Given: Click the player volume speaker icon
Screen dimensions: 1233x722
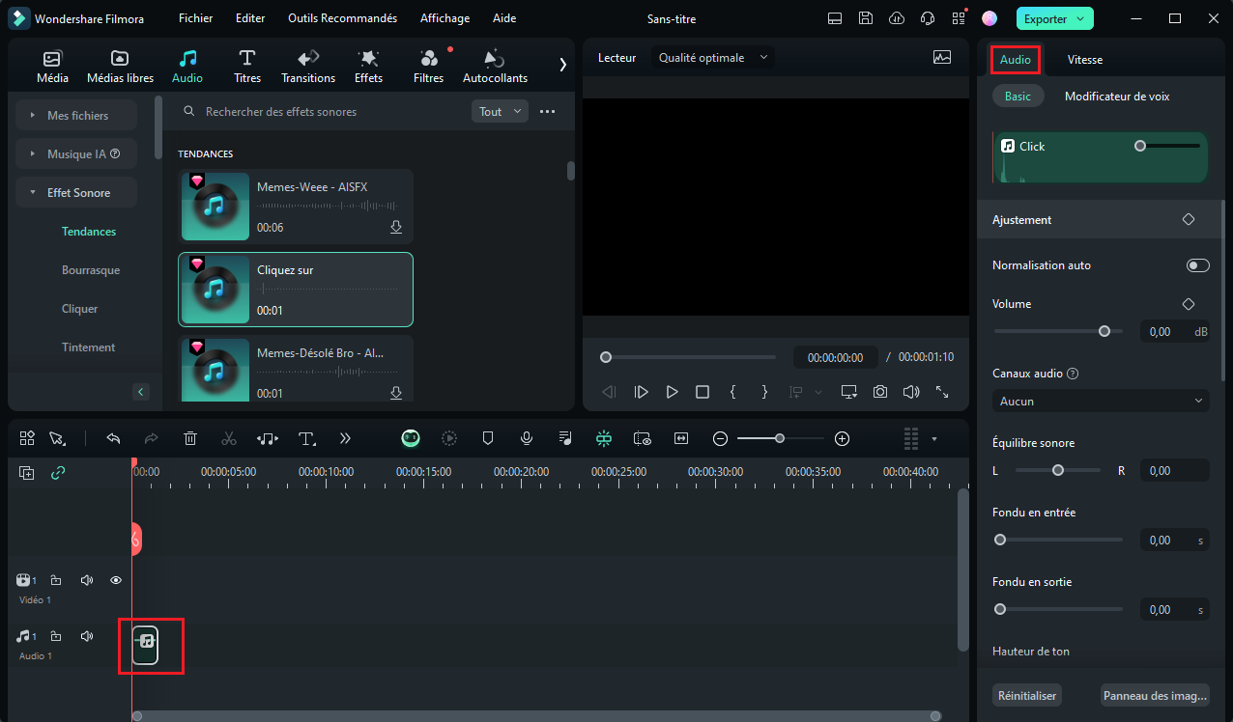Looking at the screenshot, I should click(x=911, y=392).
